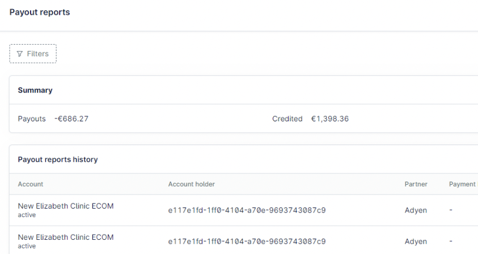478x254 pixels.
Task: Select the Payout reports history heading
Action: click(x=58, y=159)
